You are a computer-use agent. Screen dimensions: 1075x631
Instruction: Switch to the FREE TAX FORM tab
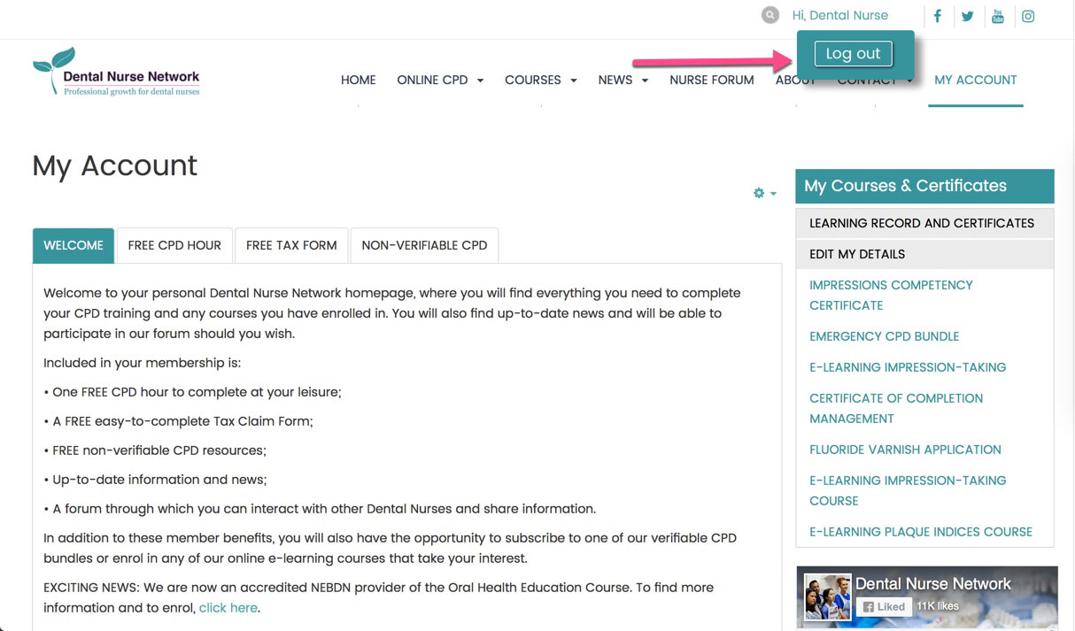tap(291, 245)
